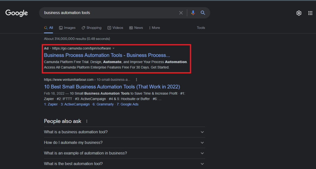The width and height of the screenshot is (316, 169).
Task: Open the Google apps grid icon
Action: (310, 13)
